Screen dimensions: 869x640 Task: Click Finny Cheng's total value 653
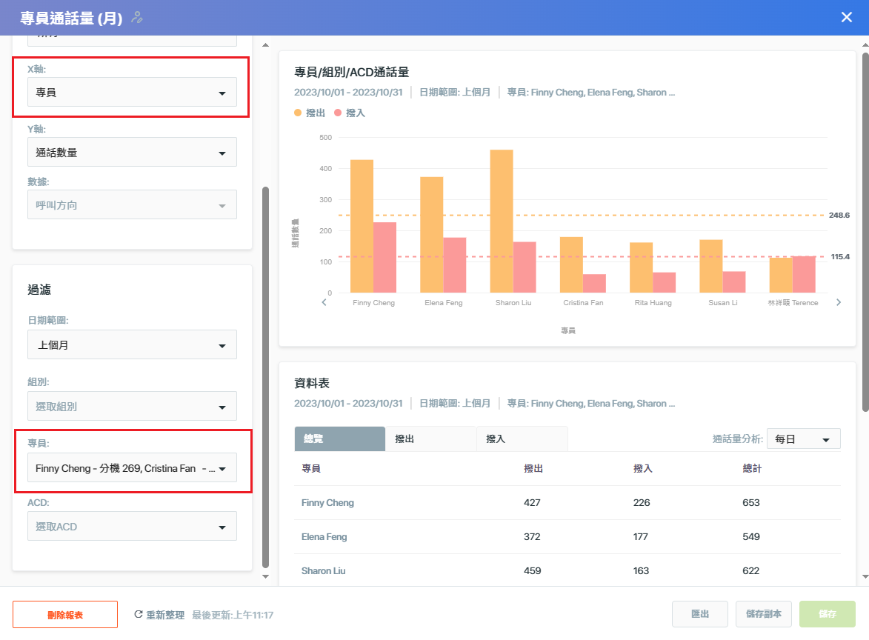click(751, 502)
